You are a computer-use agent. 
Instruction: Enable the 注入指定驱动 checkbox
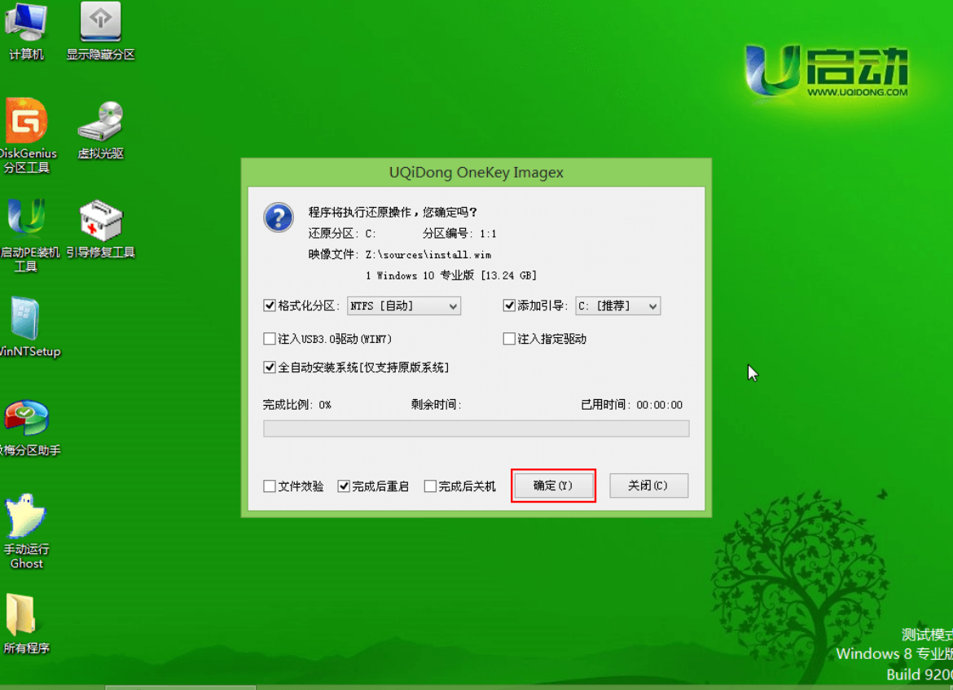tap(509, 339)
